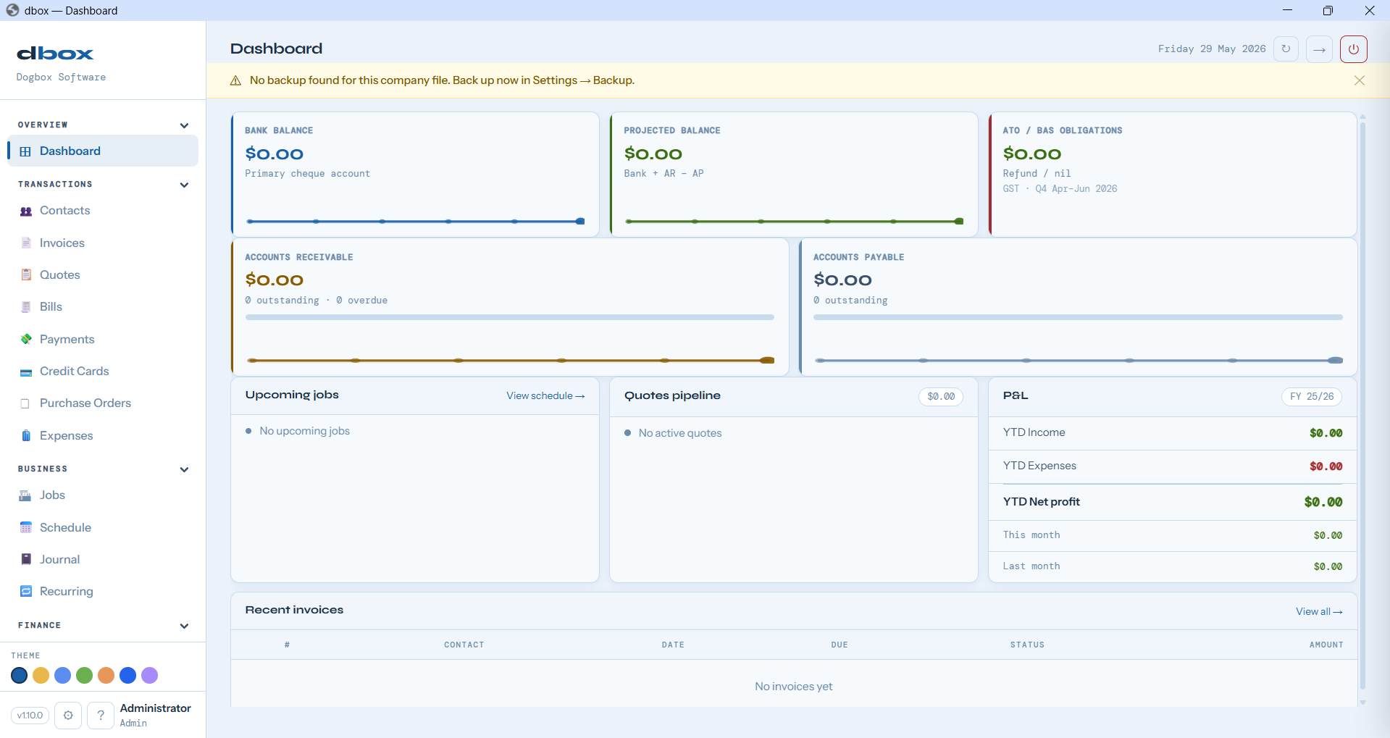1390x738 pixels.
Task: Click the Quotes clipboard icon
Action: tap(26, 275)
